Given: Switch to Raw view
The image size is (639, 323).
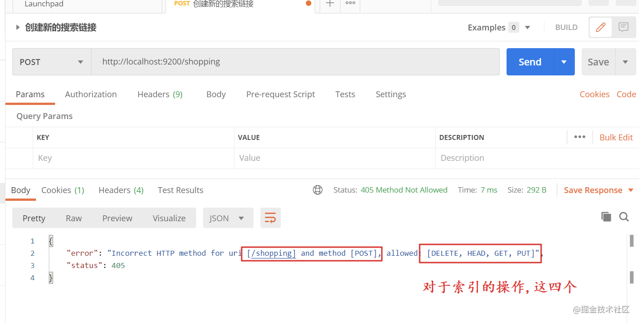Looking at the screenshot, I should click(x=74, y=218).
